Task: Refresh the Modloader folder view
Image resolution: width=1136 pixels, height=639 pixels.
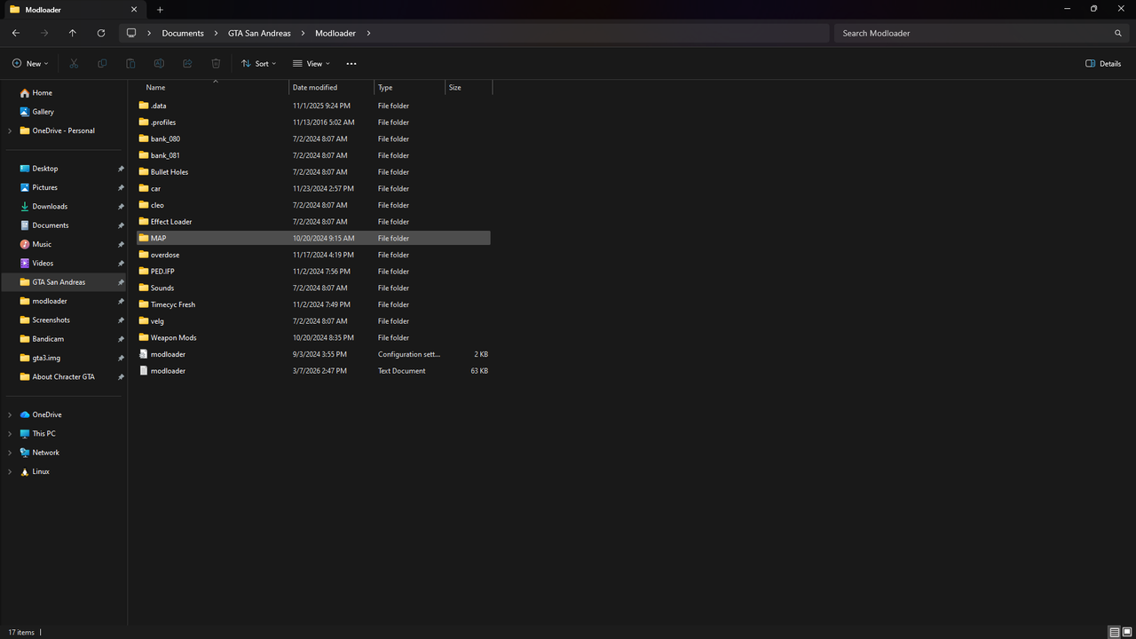Action: 101,33
